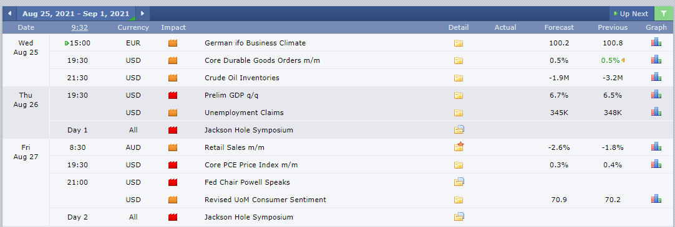Open detail folder for German ifo Business Climate
The width and height of the screenshot is (675, 227).
458,44
